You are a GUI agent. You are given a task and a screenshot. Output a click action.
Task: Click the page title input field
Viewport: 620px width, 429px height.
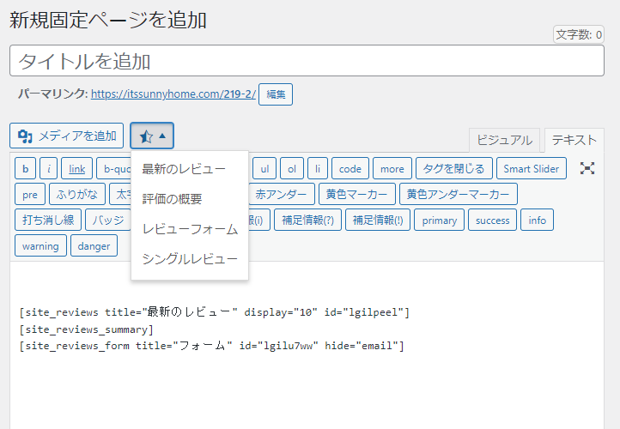[x=307, y=61]
